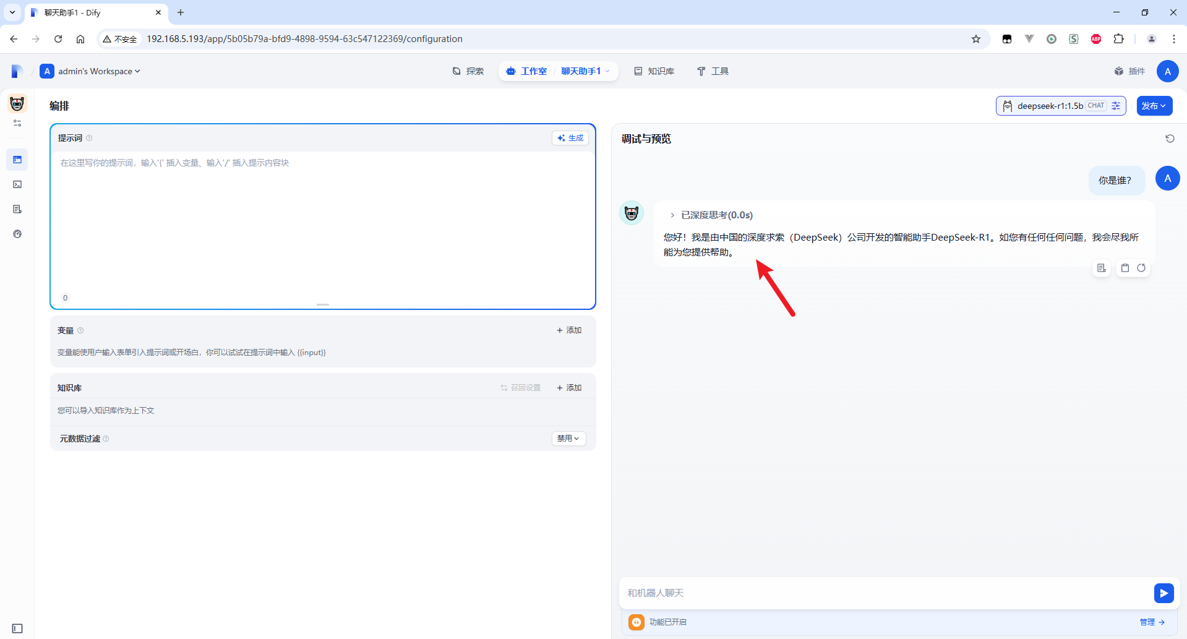1187x639 pixels.
Task: Switch to the 工作室 studio menu
Action: (527, 71)
